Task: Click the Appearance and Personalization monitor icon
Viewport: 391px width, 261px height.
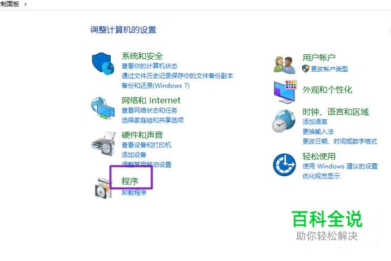Action: tap(285, 92)
